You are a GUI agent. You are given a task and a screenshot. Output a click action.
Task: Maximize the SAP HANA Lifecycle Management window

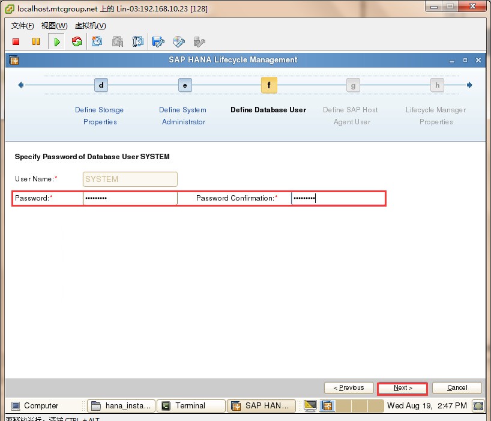[465, 60]
